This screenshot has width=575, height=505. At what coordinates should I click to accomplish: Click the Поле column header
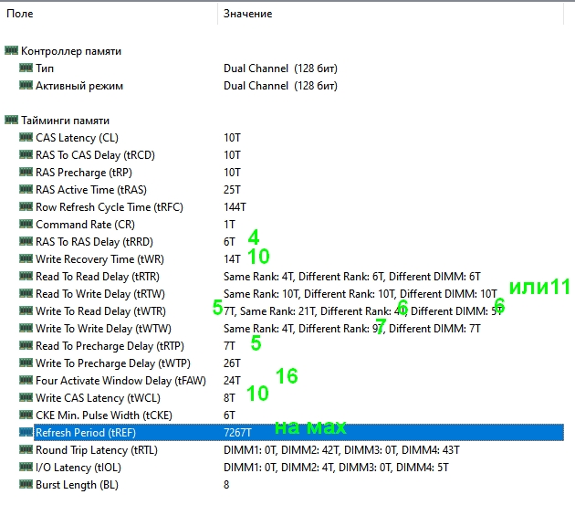point(109,14)
